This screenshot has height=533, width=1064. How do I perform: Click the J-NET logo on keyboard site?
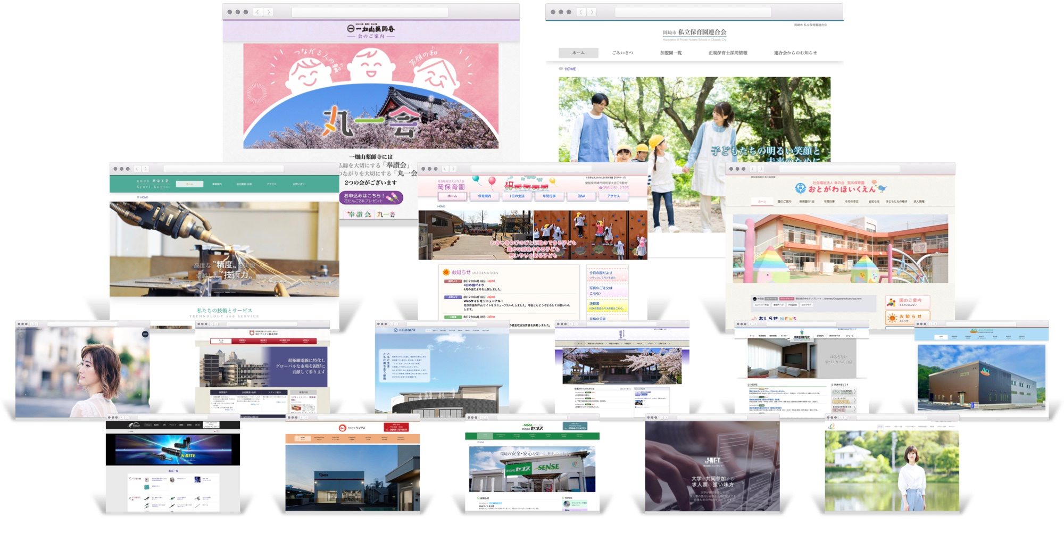[712, 461]
